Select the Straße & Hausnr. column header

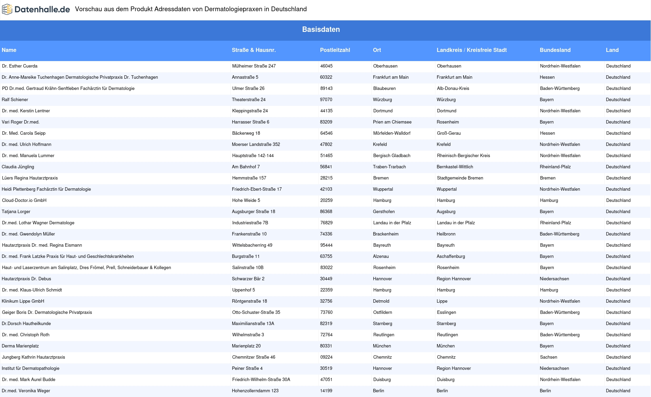[254, 50]
